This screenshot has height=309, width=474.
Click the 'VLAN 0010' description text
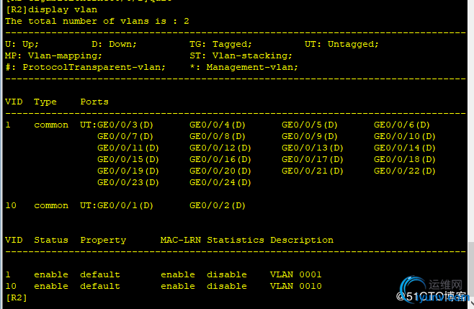pyautogui.click(x=295, y=286)
